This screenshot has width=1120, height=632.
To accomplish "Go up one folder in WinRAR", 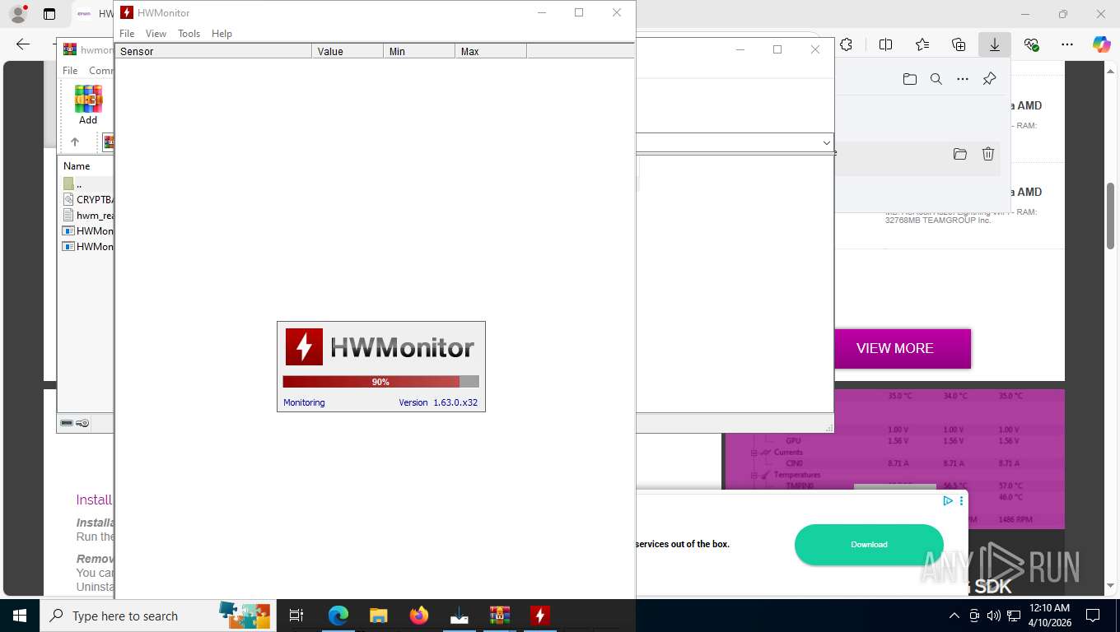I will (x=75, y=142).
